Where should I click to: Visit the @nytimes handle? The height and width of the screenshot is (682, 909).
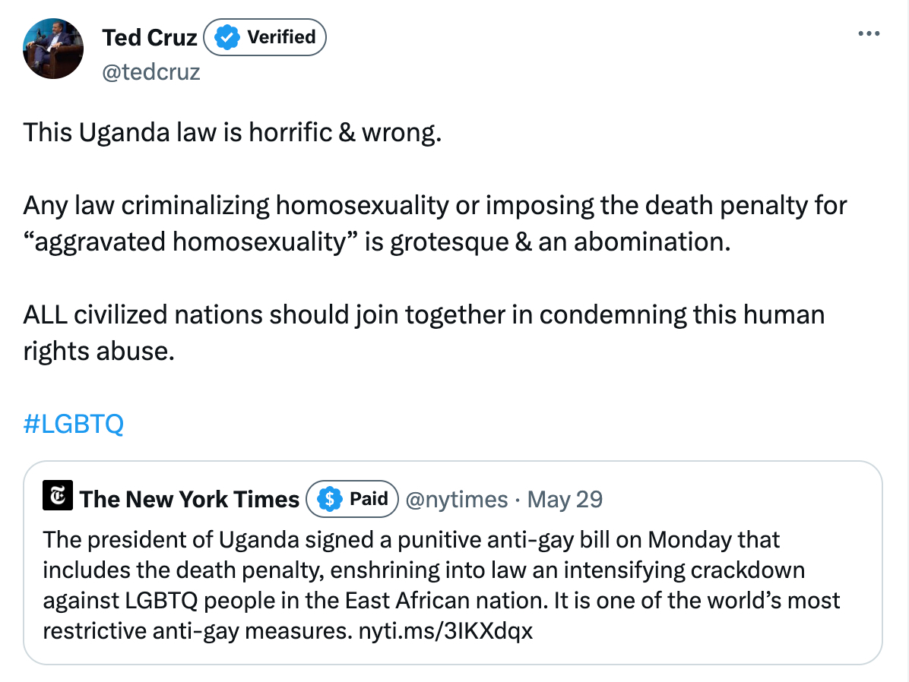click(456, 499)
